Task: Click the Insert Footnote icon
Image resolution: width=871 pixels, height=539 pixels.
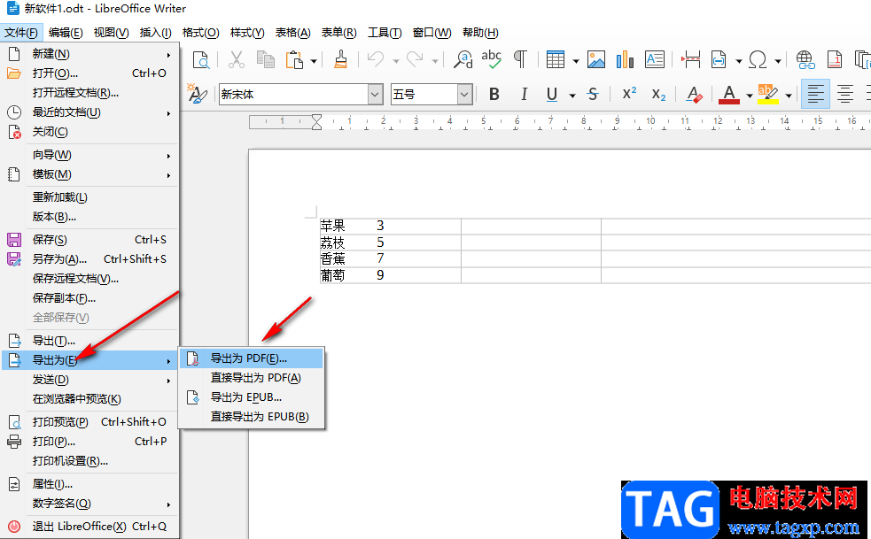Action: (835, 59)
